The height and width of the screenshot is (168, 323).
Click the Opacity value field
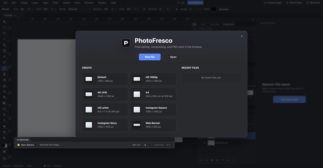point(107,9)
